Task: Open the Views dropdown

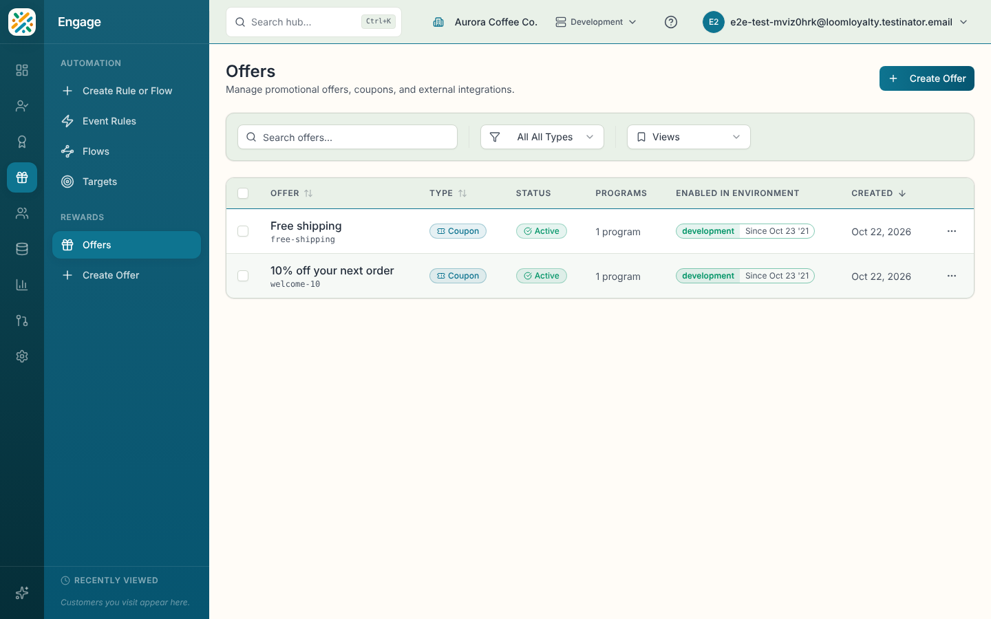Action: pyautogui.click(x=689, y=137)
